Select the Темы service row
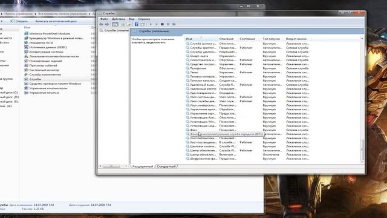Image resolution: width=387 pixels, height=218 pixels. pyautogui.click(x=247, y=73)
